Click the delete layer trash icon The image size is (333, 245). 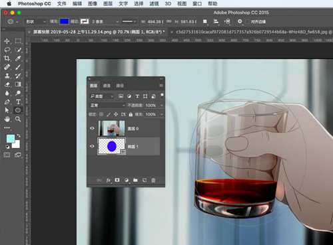[153, 181]
